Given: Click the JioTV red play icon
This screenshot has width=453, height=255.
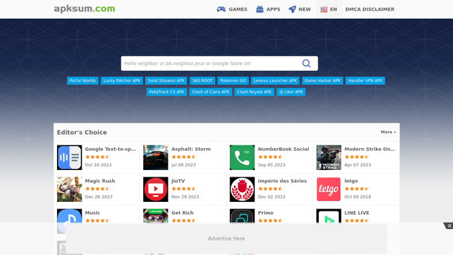Looking at the screenshot, I should pos(156,189).
